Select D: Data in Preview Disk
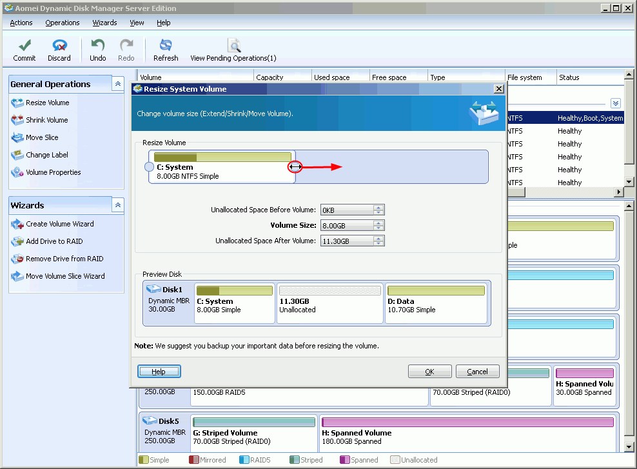637x469 pixels. 436,304
